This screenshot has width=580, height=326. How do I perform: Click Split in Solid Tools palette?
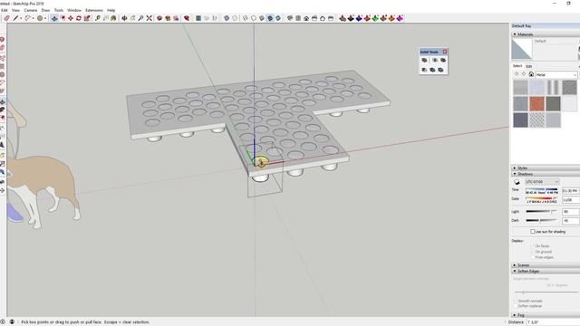point(440,70)
